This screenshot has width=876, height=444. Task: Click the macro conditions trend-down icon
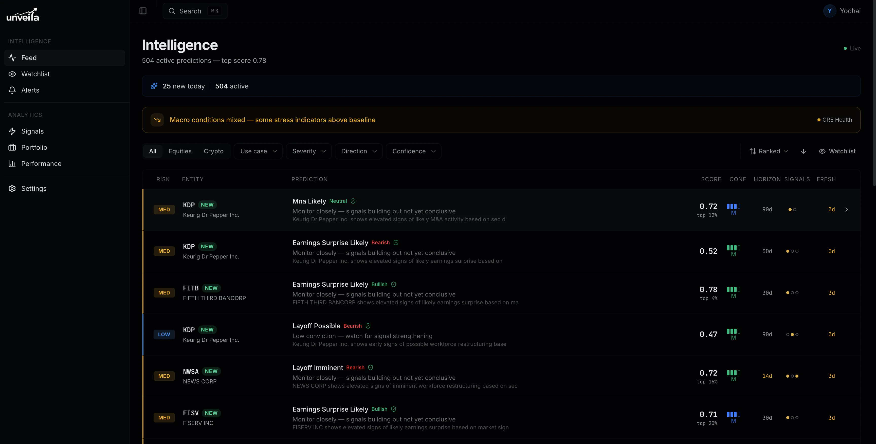pos(157,120)
